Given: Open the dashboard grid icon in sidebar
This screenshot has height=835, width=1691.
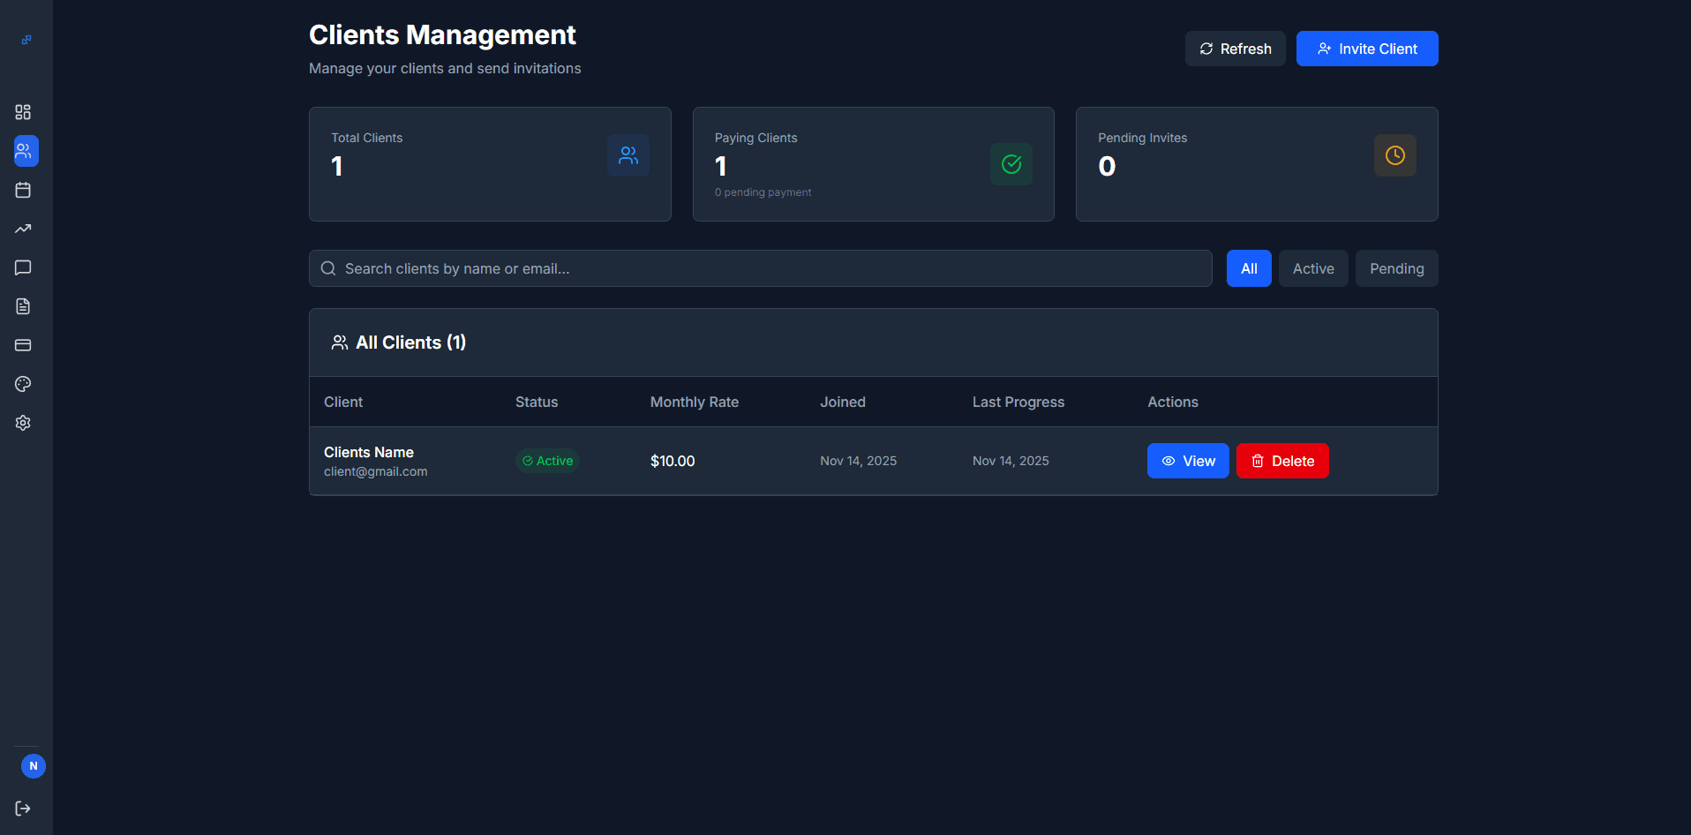Looking at the screenshot, I should (x=25, y=112).
